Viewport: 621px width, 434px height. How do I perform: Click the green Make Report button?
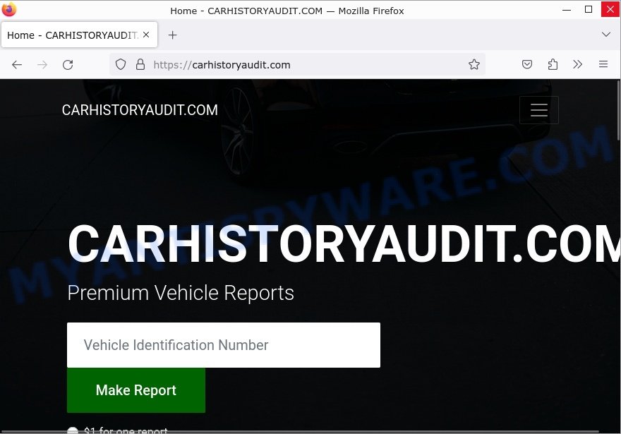pyautogui.click(x=135, y=390)
